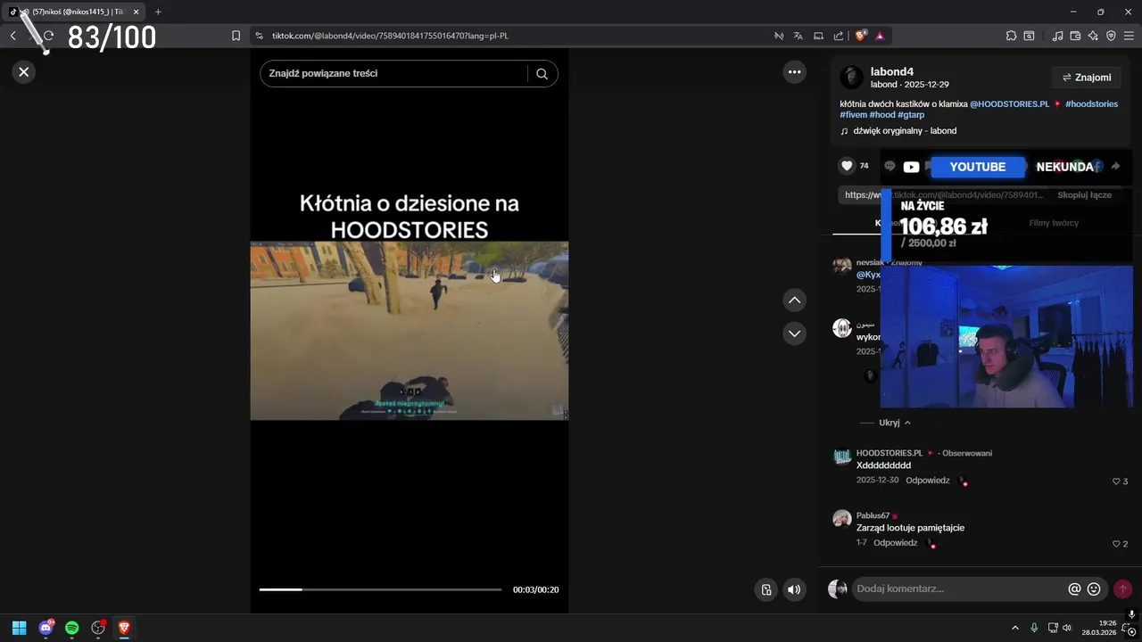Open the Brave Wallet icon
This screenshot has height=642, width=1142.
pos(1075,36)
